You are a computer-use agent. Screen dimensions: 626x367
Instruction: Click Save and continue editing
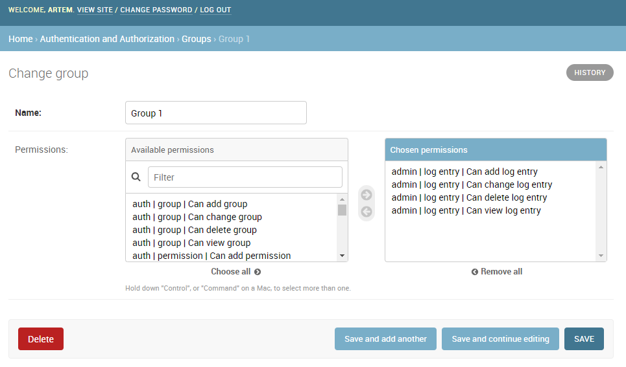tap(500, 339)
